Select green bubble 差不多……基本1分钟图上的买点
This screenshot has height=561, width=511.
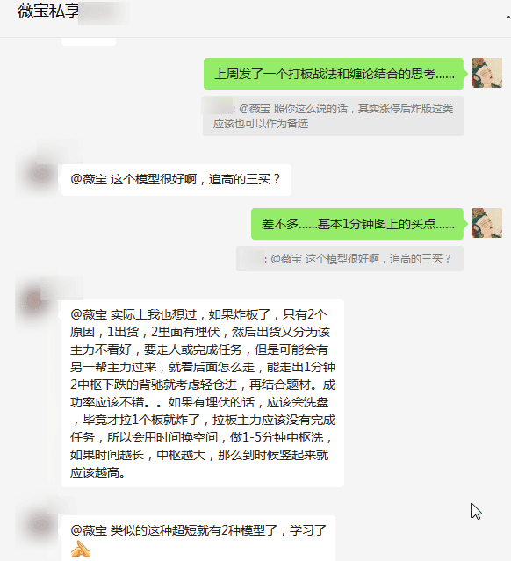pos(357,224)
